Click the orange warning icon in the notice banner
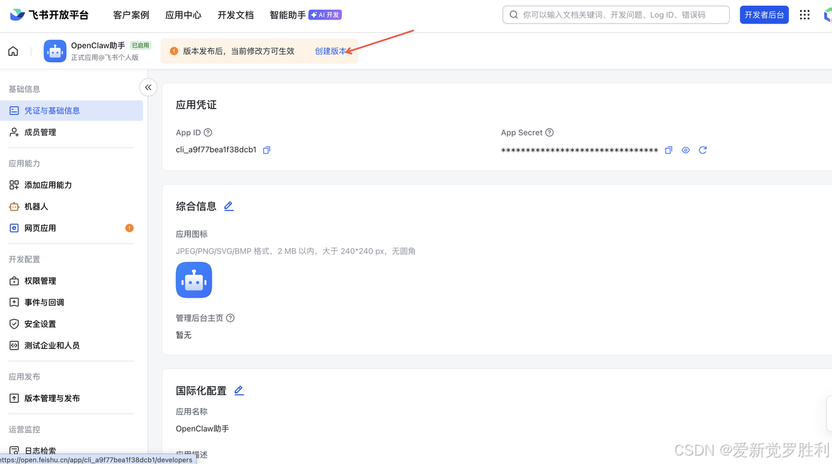Image resolution: width=832 pixels, height=464 pixels. (x=174, y=51)
